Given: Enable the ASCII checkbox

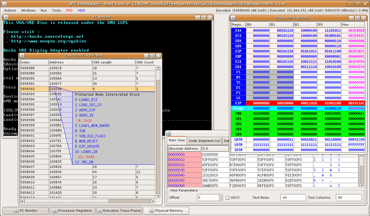Looking at the screenshot, I should pyautogui.click(x=228, y=198).
